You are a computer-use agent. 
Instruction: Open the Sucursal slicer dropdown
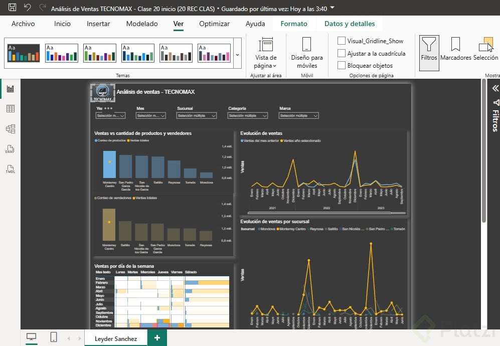coord(197,115)
